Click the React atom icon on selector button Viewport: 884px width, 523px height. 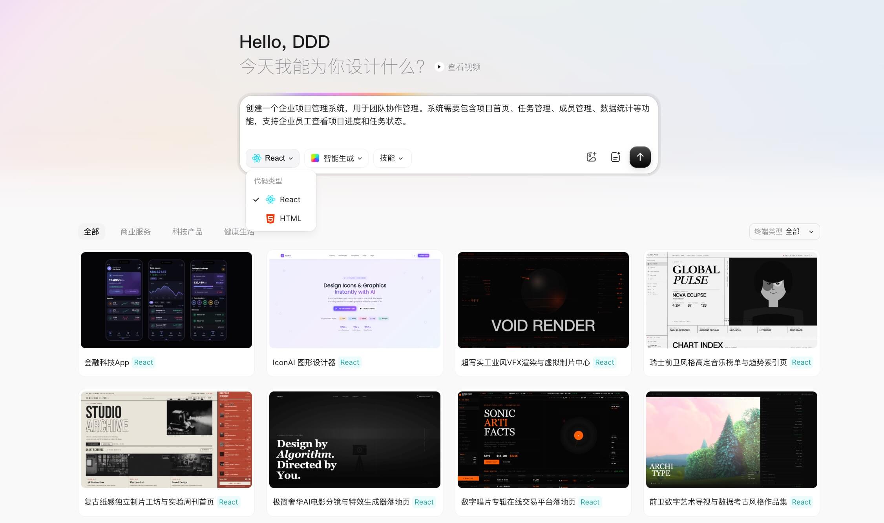coord(257,158)
